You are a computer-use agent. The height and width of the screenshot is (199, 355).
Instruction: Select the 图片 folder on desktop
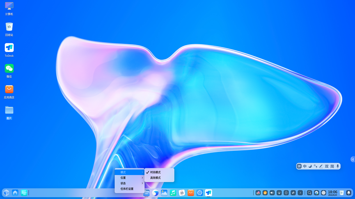(x=9, y=113)
